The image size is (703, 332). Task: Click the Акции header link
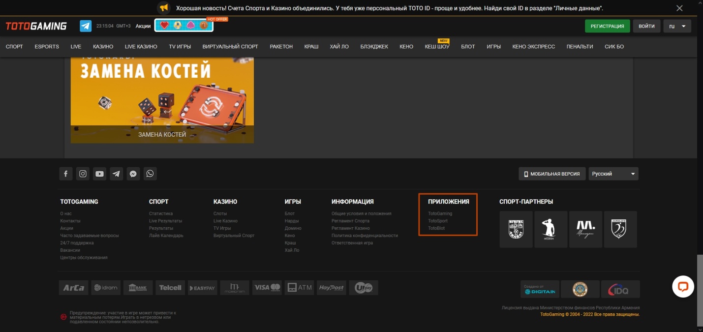click(x=143, y=26)
